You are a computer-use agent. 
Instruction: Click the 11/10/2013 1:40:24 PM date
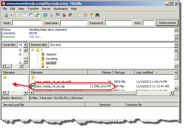tap(151, 82)
